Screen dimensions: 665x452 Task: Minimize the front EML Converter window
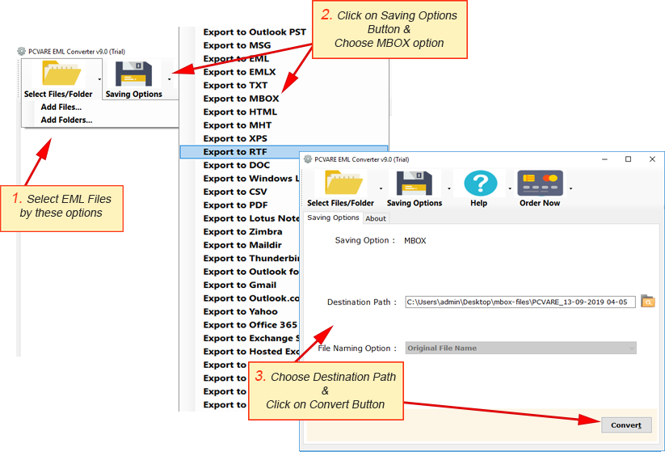click(604, 159)
